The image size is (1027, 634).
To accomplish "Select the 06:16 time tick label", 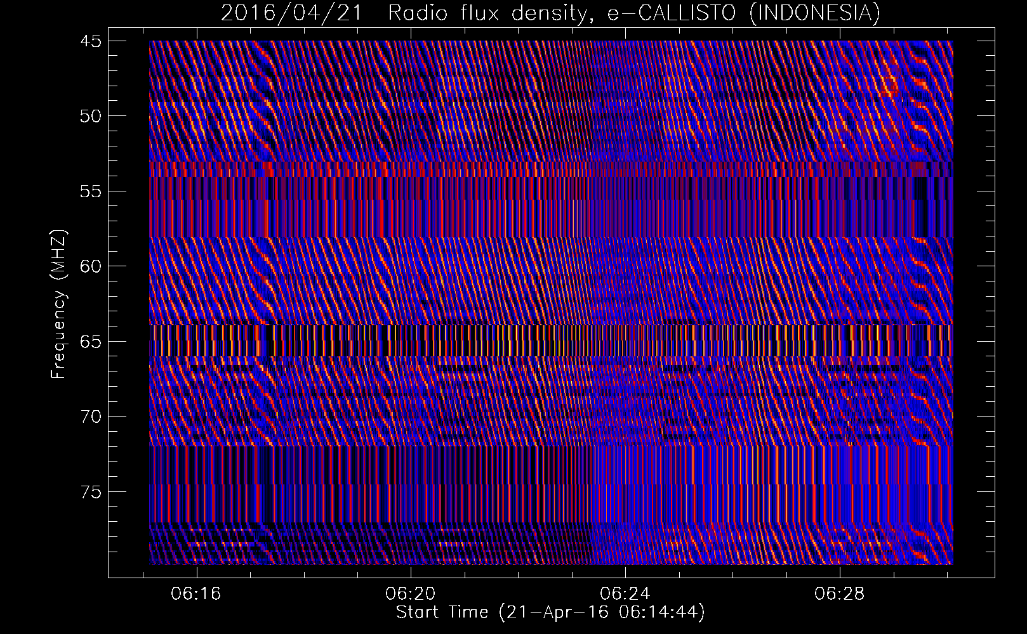I will pos(197,594).
